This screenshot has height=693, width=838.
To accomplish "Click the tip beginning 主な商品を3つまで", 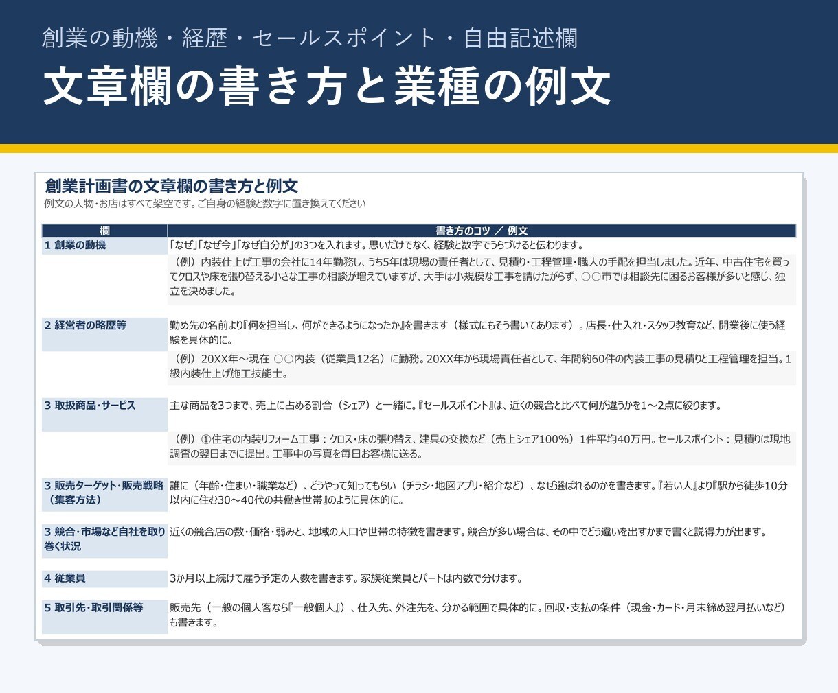I will pyautogui.click(x=446, y=406).
